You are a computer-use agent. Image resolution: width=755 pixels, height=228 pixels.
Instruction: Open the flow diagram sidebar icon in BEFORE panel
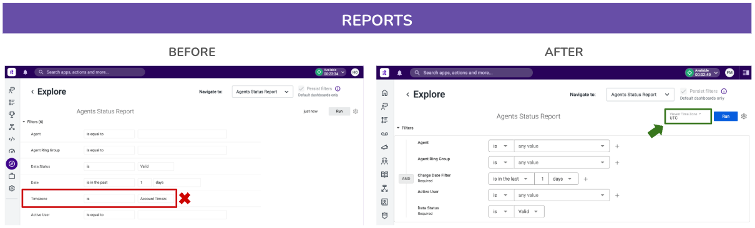[x=12, y=127]
